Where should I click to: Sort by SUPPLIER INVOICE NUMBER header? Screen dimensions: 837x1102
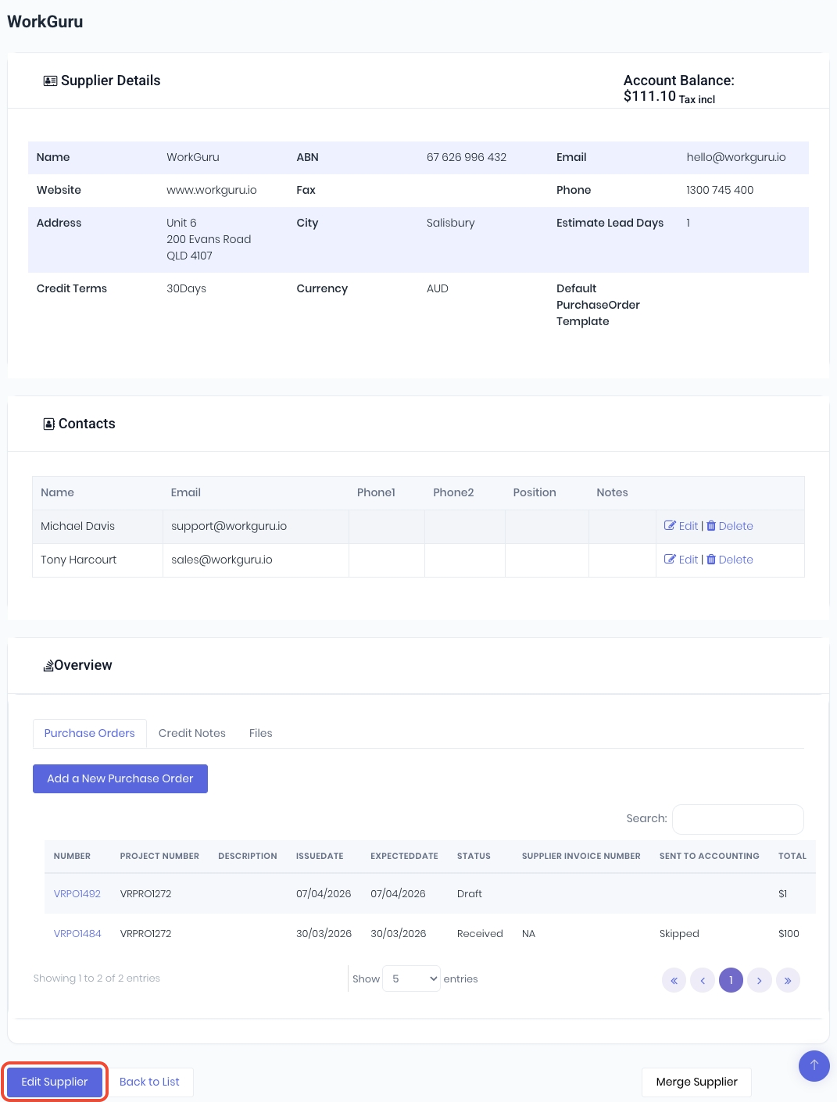coord(581,856)
